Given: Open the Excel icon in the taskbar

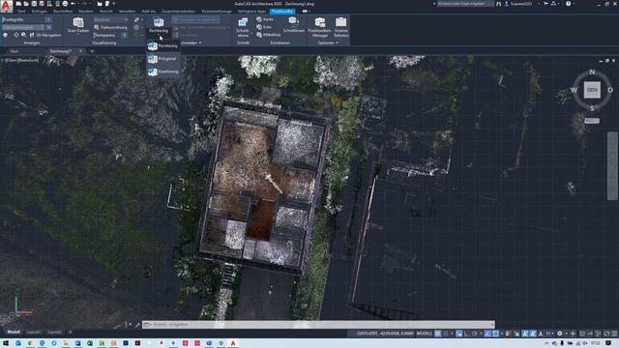Looking at the screenshot, I should coord(90,344).
